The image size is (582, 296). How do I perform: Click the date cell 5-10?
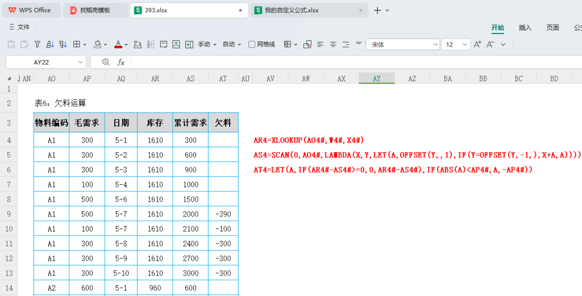tap(121, 273)
